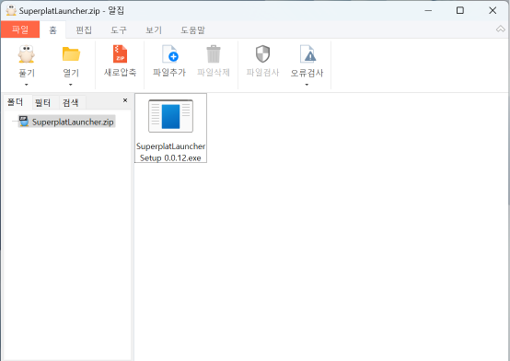
Task: Open the 보기 ribbon tab
Action: [154, 30]
